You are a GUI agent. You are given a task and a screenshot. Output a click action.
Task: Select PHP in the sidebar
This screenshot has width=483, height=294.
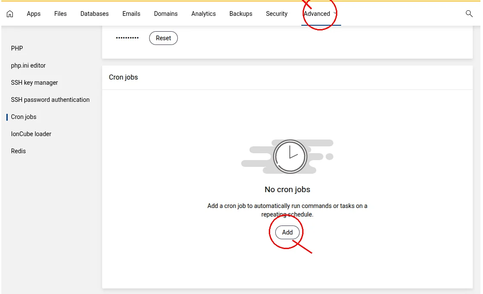pos(17,48)
